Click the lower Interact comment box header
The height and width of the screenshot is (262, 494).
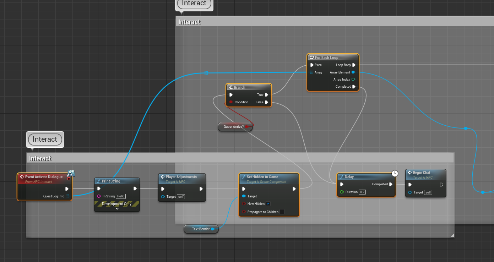pyautogui.click(x=240, y=158)
